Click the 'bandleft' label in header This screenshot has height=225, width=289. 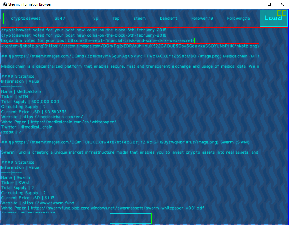[x=168, y=18]
